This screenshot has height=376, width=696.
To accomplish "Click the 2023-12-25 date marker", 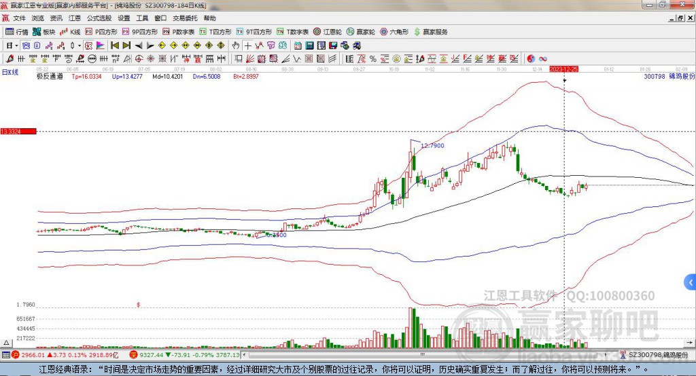I will 563,69.
